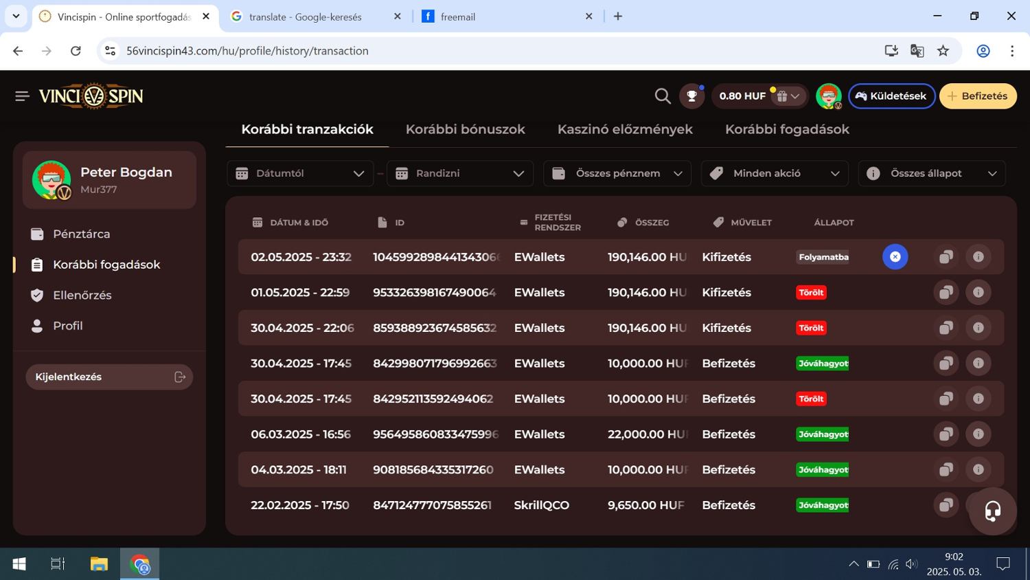The image size is (1030, 580).
Task: Open the Kaszinó előzmények tab
Action: (625, 129)
